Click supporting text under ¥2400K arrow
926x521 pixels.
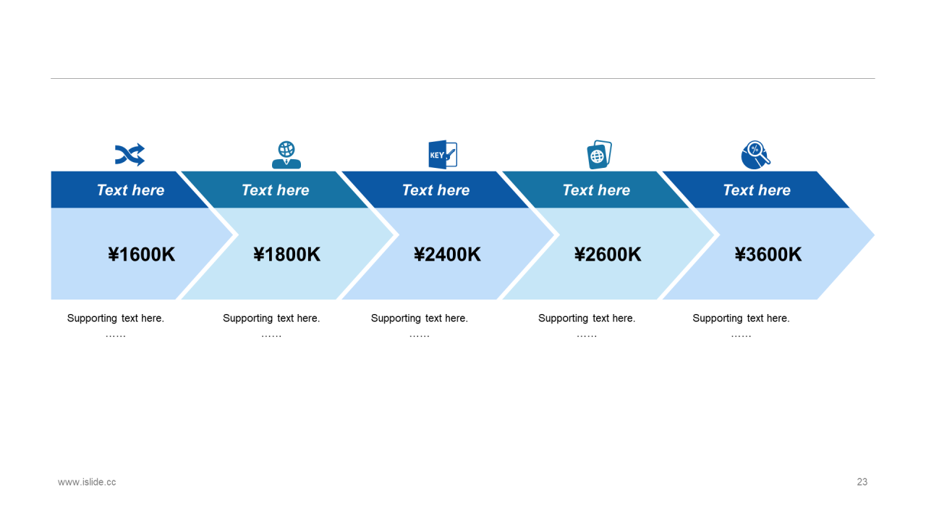point(420,318)
